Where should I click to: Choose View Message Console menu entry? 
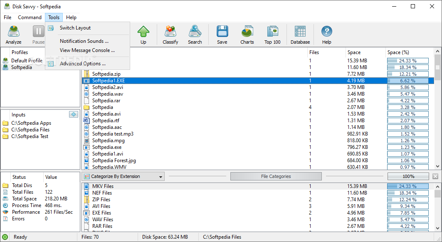pyautogui.click(x=87, y=50)
